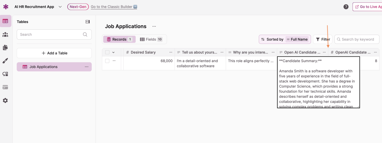This screenshot has width=382, height=143.
Task: Open the Settings gear icon
Action: tap(5, 100)
